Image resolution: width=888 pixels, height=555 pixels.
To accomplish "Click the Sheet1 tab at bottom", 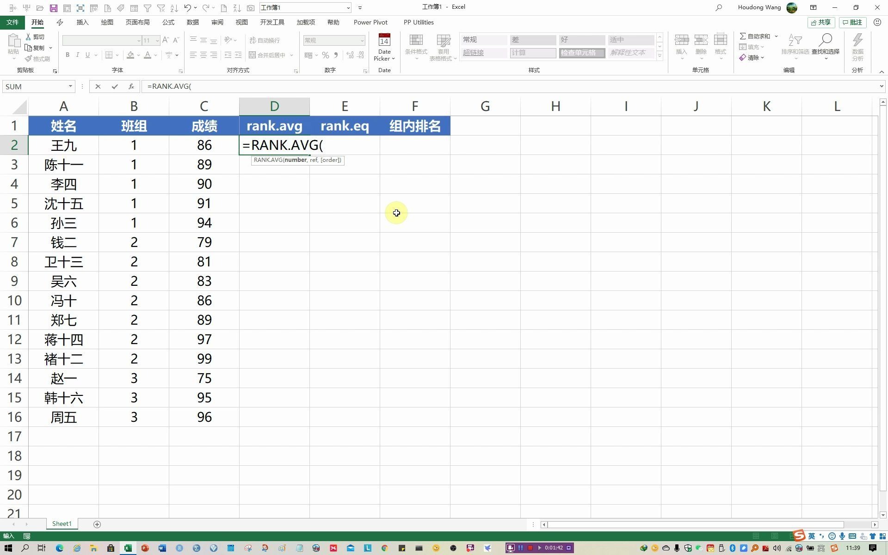I will (x=62, y=524).
